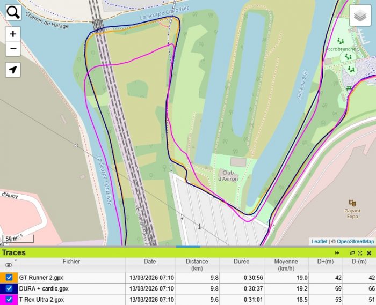Select the GT Runner 2.gpx file name row

coord(41,278)
